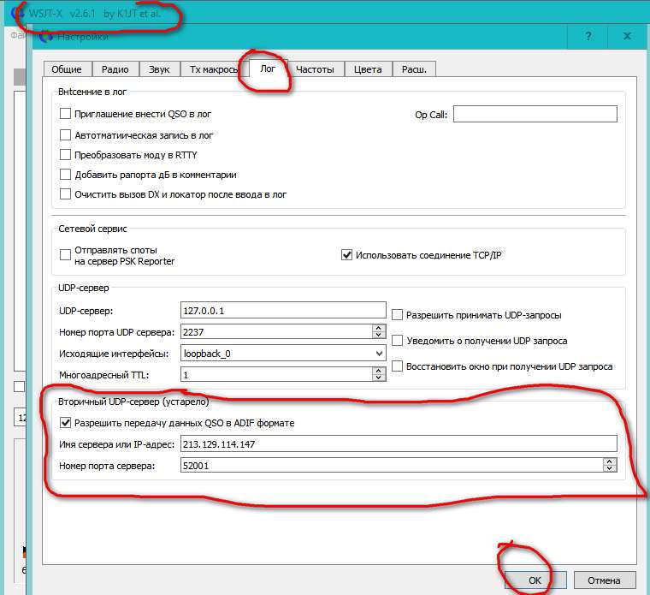Click the UDP-сервер address field 127.0.0.1
Screen dimensions: 650x595
(x=283, y=310)
